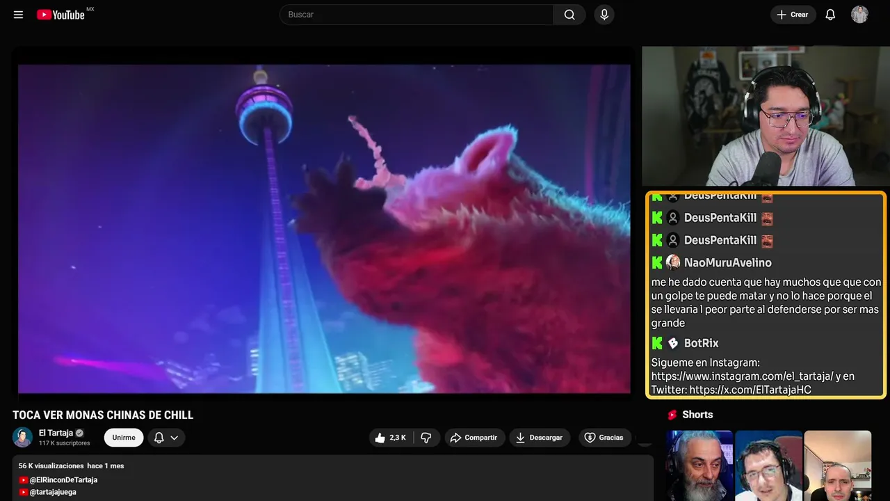Expand the channel notification bell dropdown
The image size is (890, 501).
click(166, 438)
